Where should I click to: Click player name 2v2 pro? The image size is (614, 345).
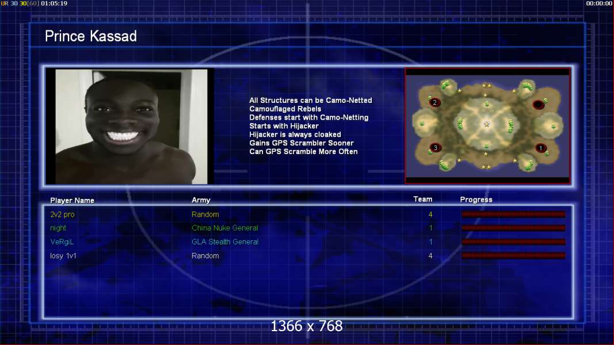click(x=62, y=214)
